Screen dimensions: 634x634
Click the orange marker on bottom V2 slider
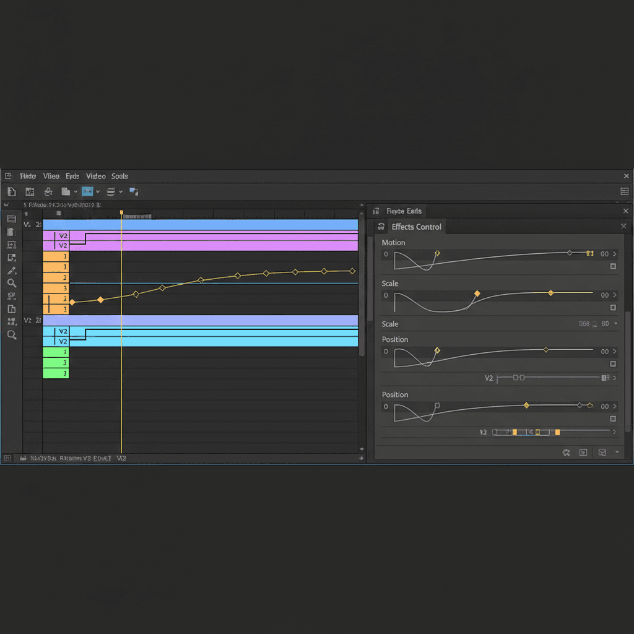click(x=557, y=432)
